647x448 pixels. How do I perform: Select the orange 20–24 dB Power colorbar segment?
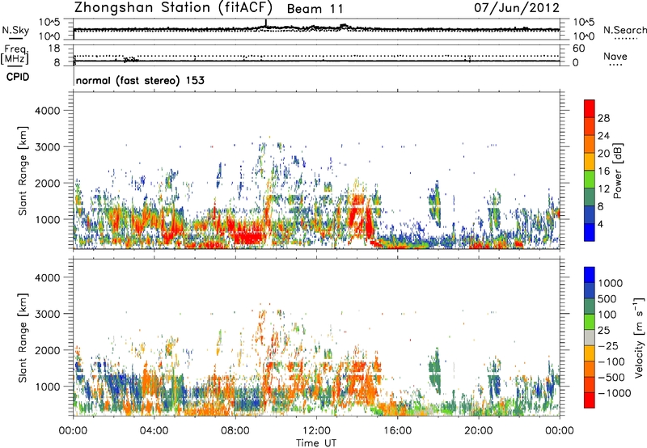[x=590, y=144]
